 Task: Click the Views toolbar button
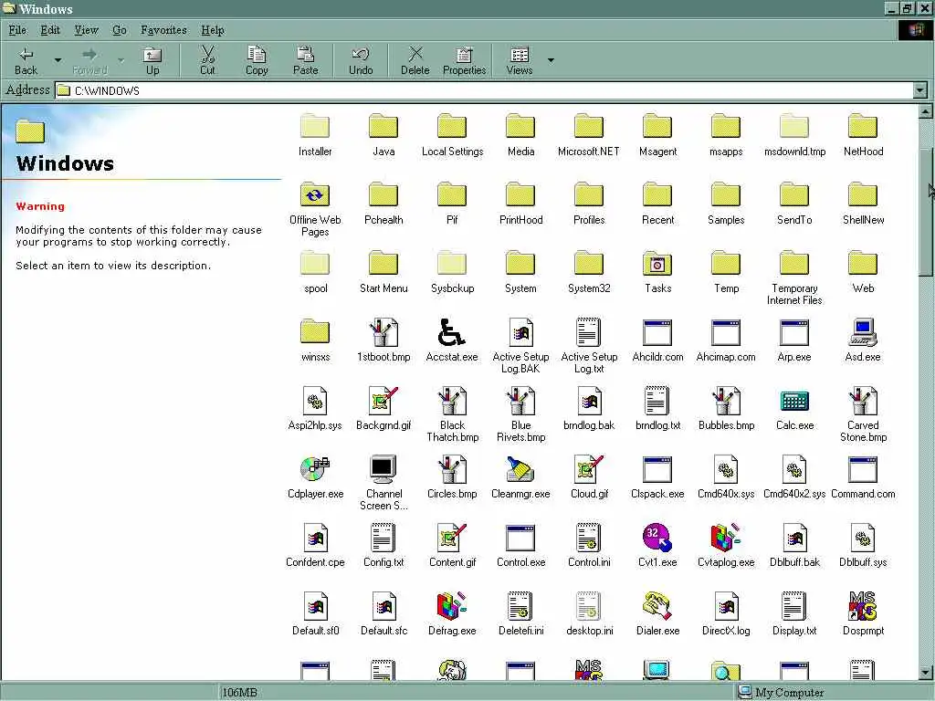tap(520, 61)
